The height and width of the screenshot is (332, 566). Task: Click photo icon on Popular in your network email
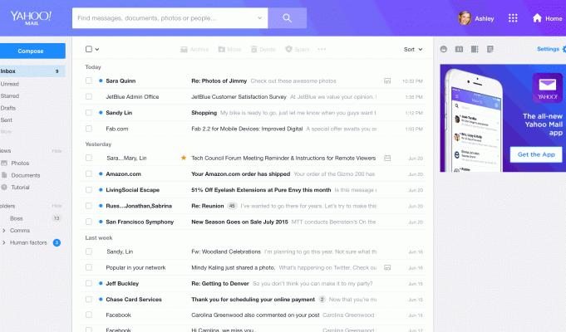click(387, 267)
